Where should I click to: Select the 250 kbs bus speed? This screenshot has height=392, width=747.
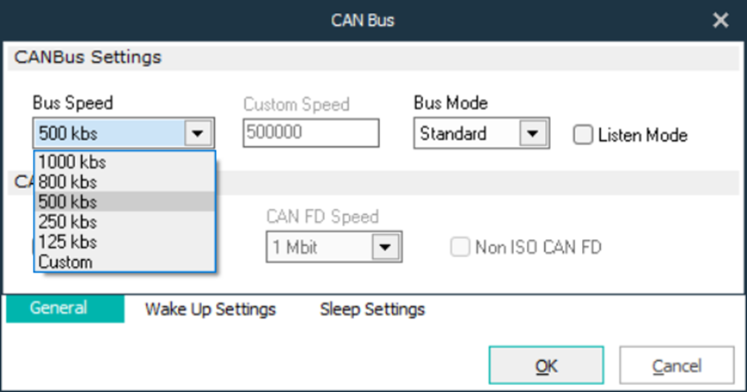coord(68,222)
